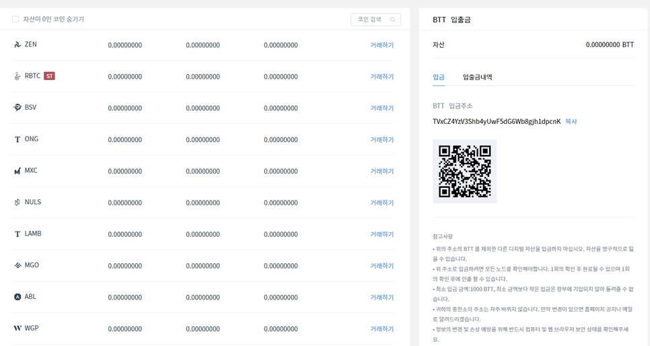The height and width of the screenshot is (346, 650).
Task: Click the ST badge next to RBTC
Action: pos(49,76)
